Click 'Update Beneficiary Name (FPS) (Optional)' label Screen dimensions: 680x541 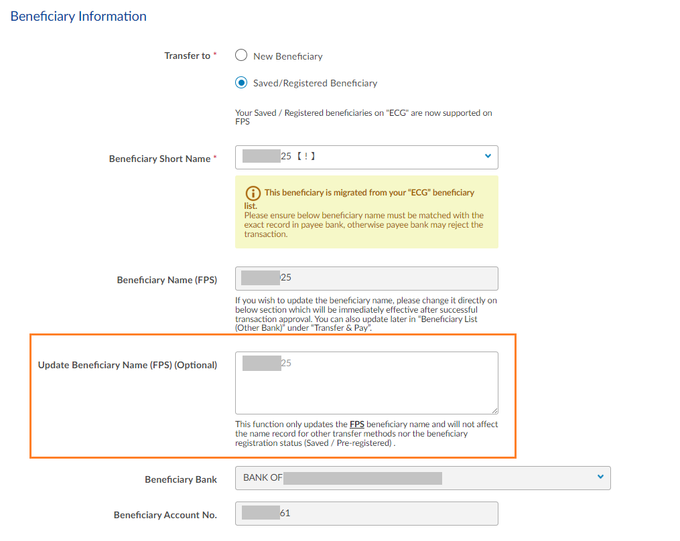[x=127, y=366]
